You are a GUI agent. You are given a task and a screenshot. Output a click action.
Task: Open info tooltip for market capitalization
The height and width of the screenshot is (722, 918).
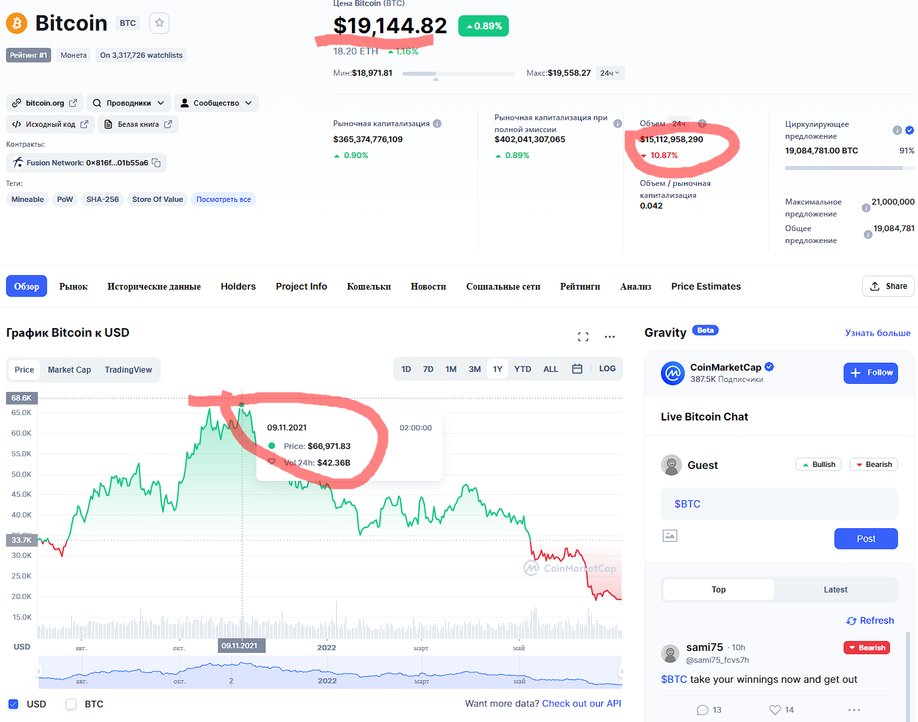(437, 124)
